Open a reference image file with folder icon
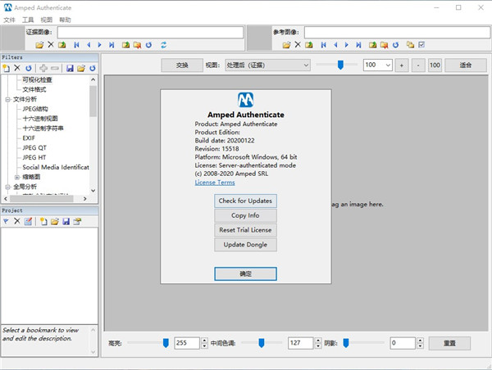The height and width of the screenshot is (370, 492). 286,45
